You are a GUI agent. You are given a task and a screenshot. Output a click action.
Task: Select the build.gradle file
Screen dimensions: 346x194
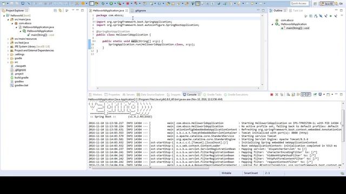pyautogui.click(x=22, y=78)
